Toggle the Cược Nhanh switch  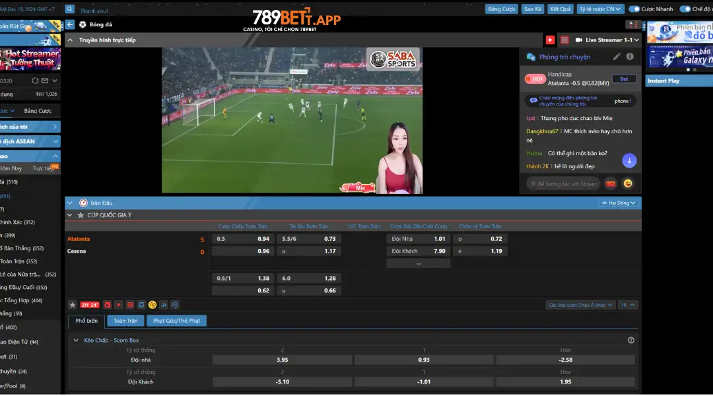(x=634, y=9)
